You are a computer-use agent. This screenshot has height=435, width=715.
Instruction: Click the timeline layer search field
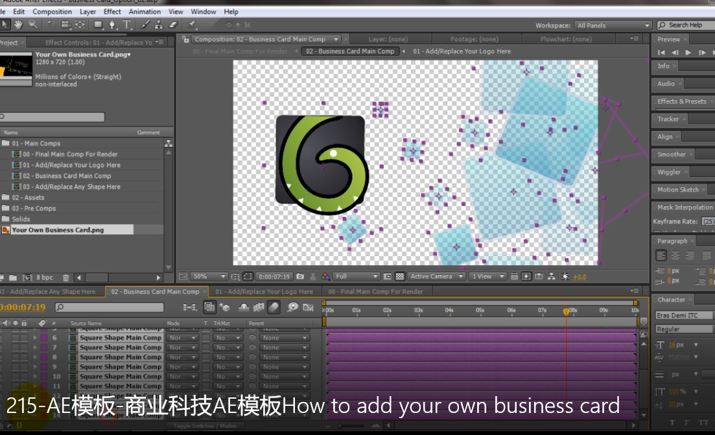click(x=110, y=307)
